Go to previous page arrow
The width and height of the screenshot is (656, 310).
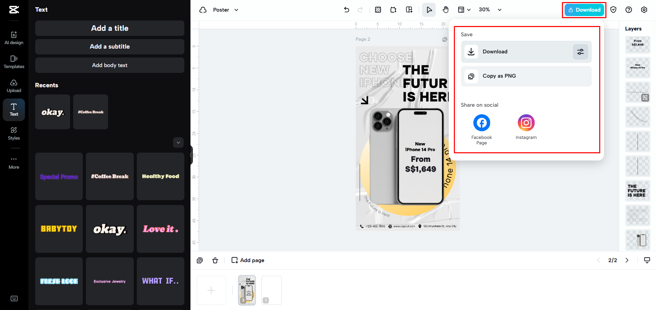(x=599, y=260)
